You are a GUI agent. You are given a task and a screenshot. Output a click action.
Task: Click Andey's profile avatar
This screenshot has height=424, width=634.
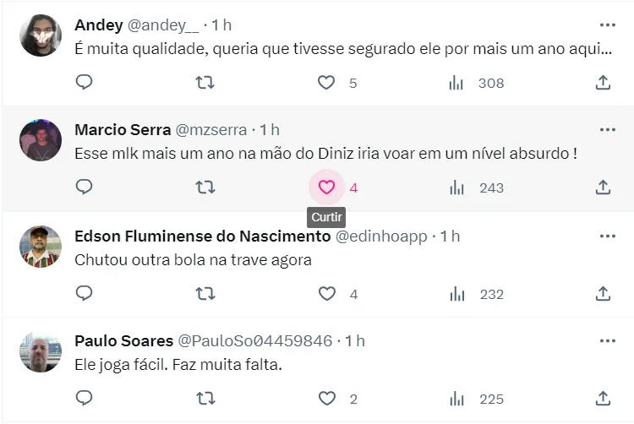coord(41,35)
